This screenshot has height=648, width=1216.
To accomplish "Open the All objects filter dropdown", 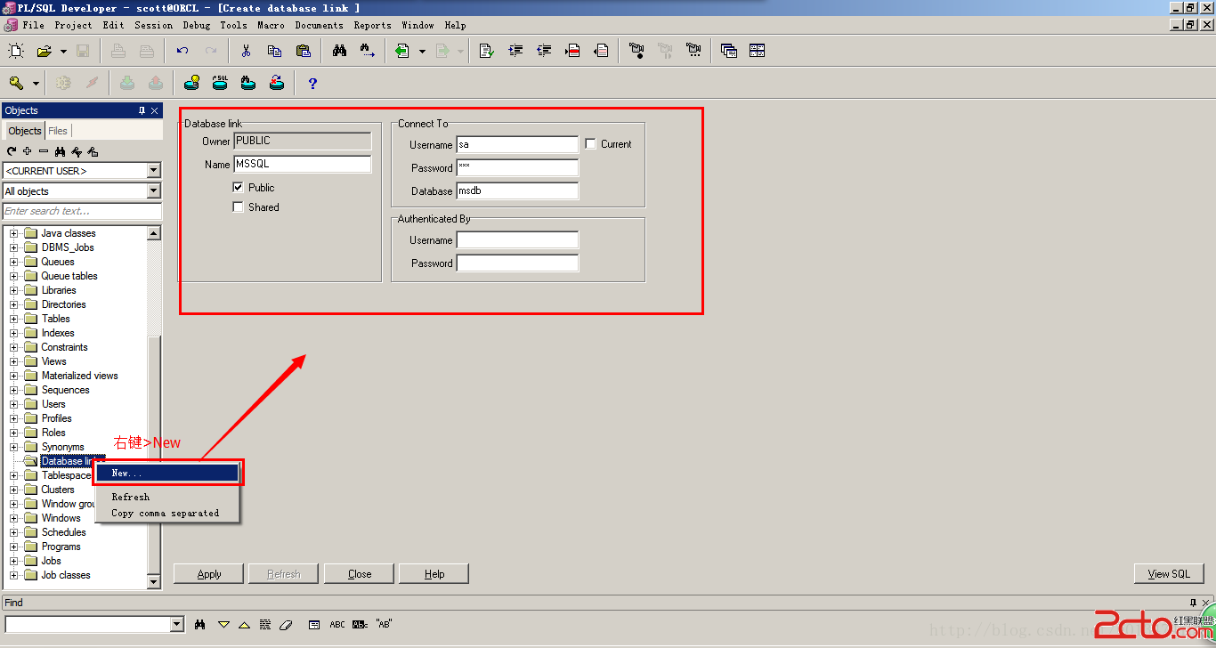I will tap(154, 190).
